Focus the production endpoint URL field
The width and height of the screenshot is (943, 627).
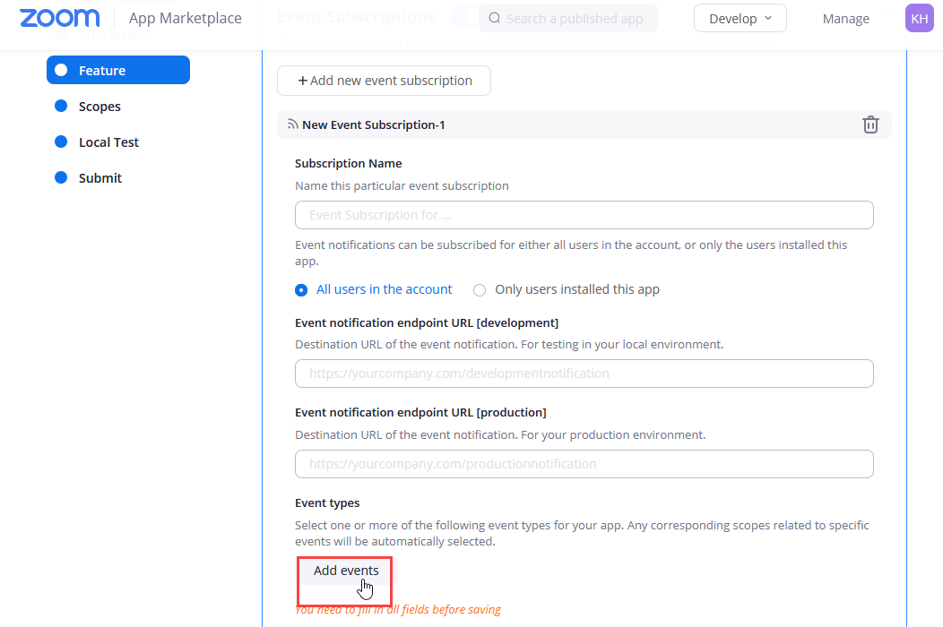584,464
